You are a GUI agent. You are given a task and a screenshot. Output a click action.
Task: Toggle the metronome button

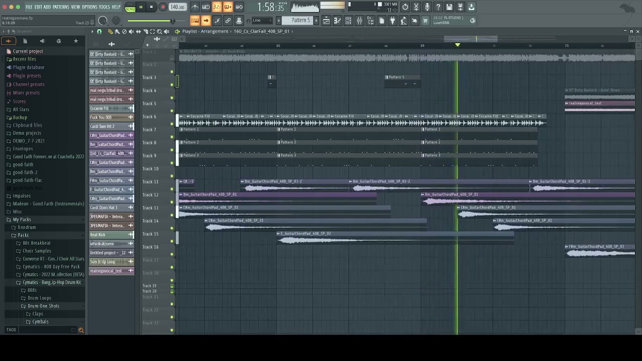click(195, 7)
